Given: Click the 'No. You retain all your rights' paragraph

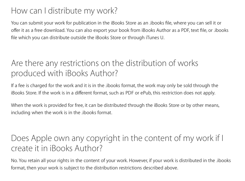Looking at the screenshot, I should tap(121, 164).
